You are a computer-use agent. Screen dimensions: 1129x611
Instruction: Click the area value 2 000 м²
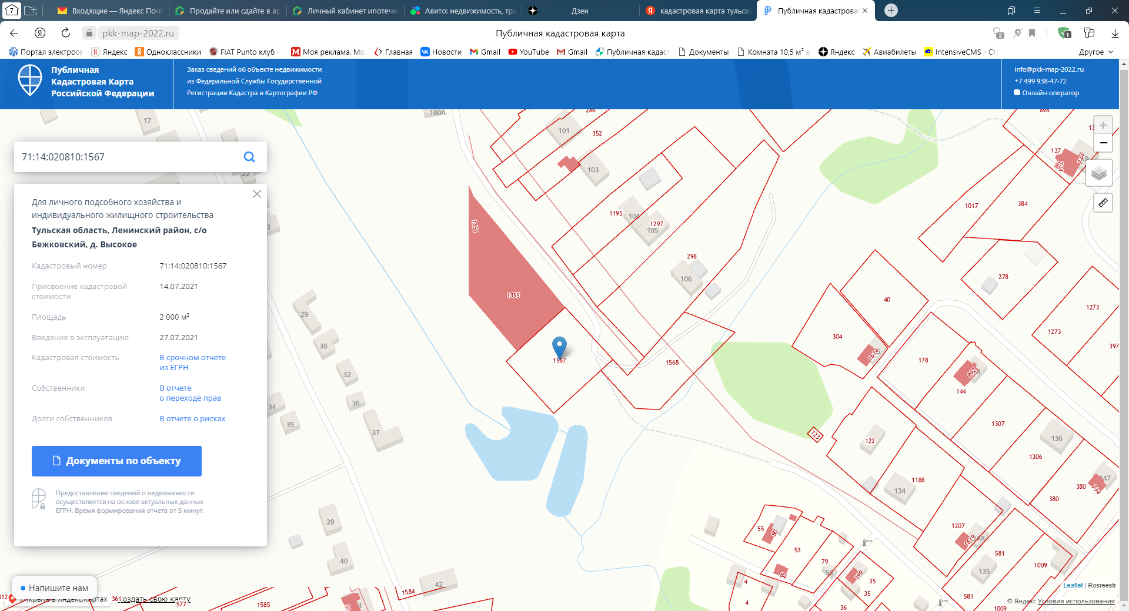coord(174,317)
